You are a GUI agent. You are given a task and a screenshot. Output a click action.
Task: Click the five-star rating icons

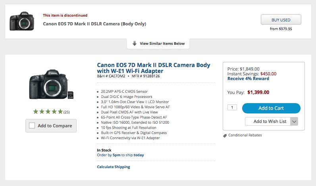(48, 111)
